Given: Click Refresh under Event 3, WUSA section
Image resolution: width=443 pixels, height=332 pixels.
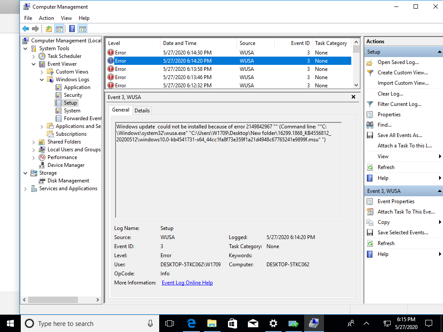Looking at the screenshot, I should pyautogui.click(x=386, y=243).
